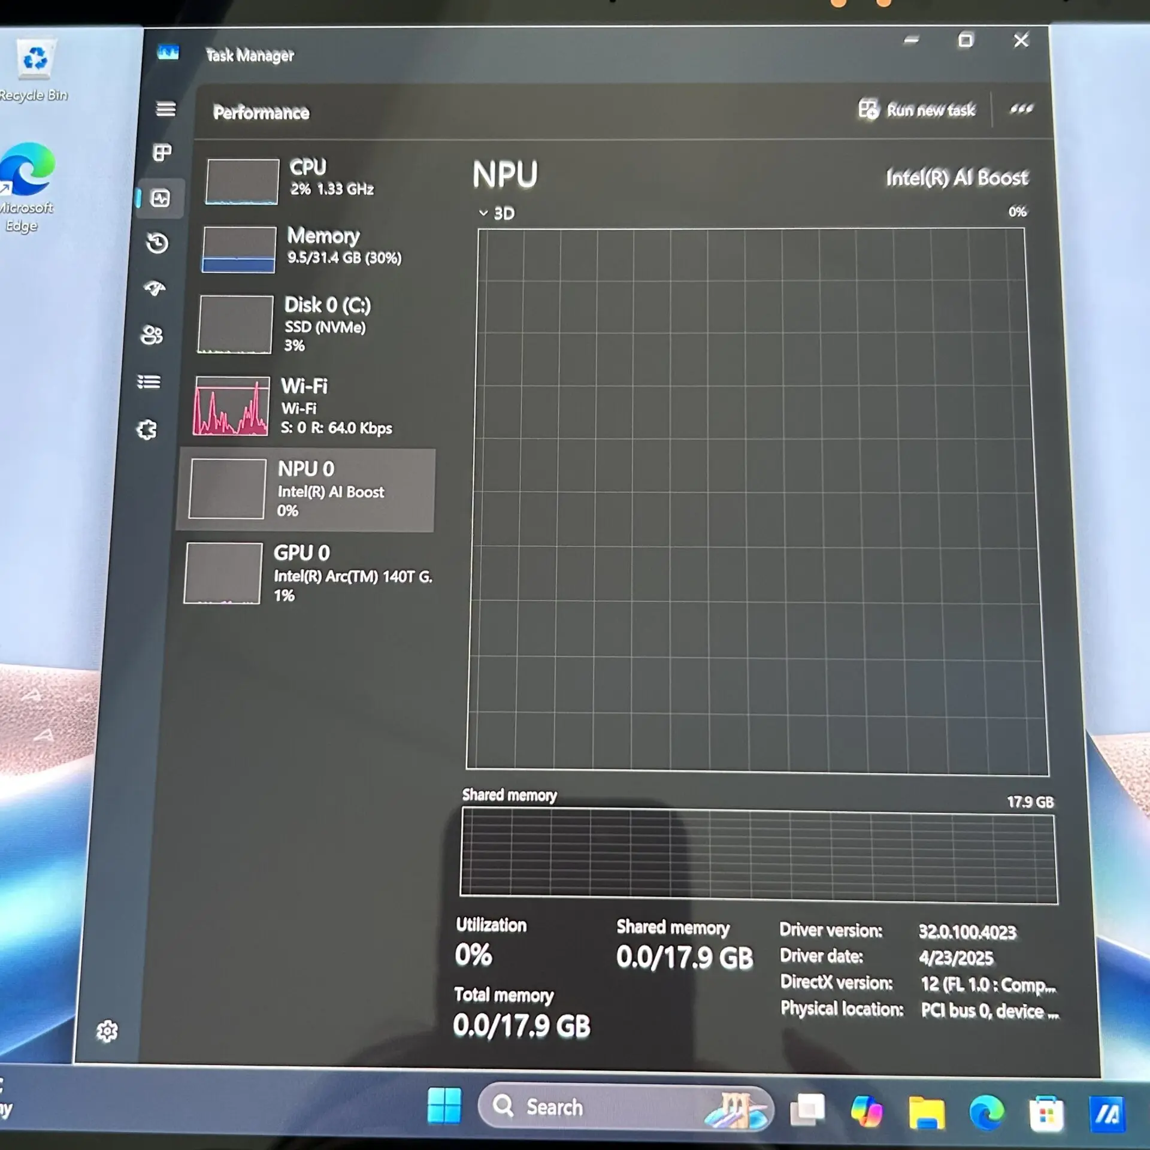
Task: Click the Intel(R) AI Boost device name heading
Action: click(957, 178)
